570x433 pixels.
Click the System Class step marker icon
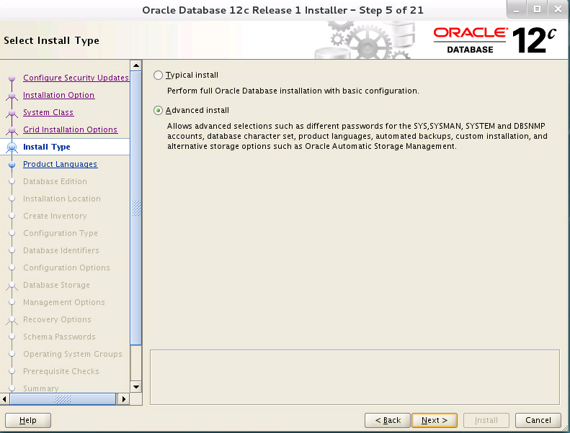[x=12, y=113]
